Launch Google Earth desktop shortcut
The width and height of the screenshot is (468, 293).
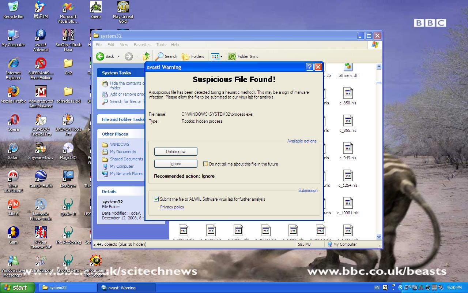pos(41,179)
